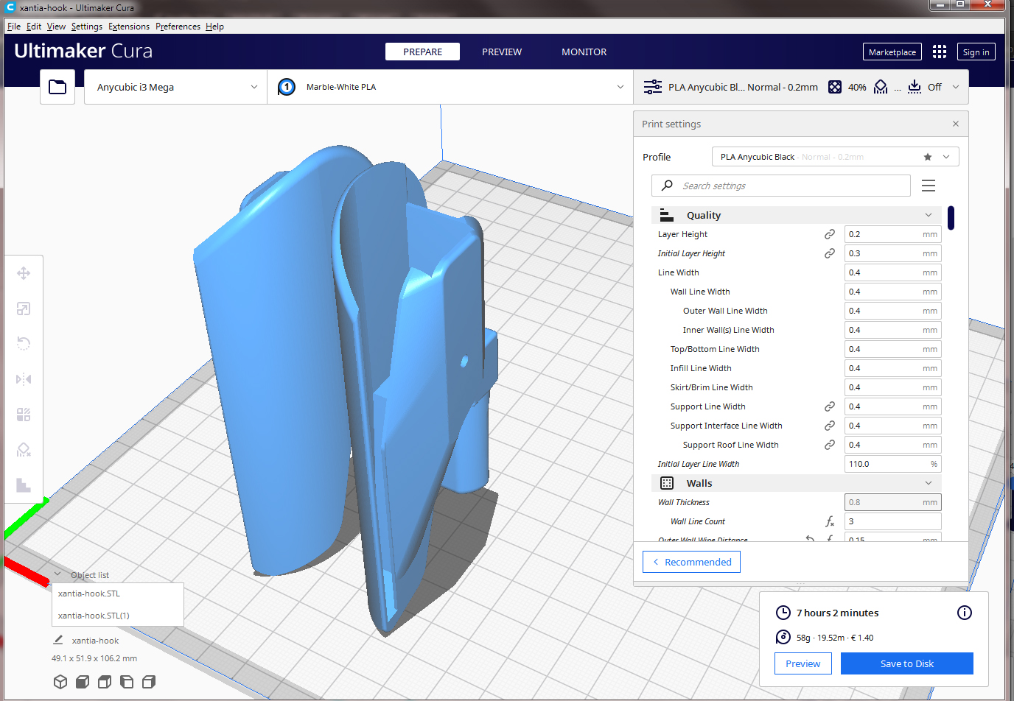Open file with the folder icon
This screenshot has width=1014, height=701.
pyautogui.click(x=57, y=87)
